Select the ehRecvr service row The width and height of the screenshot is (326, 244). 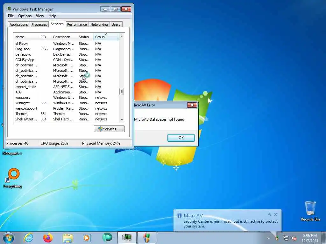point(66,44)
